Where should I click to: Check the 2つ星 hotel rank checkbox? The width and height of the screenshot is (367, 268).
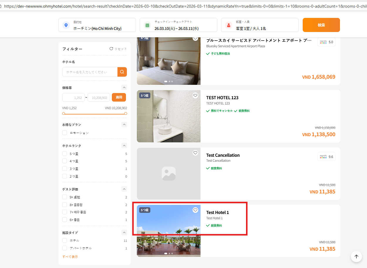click(65, 176)
